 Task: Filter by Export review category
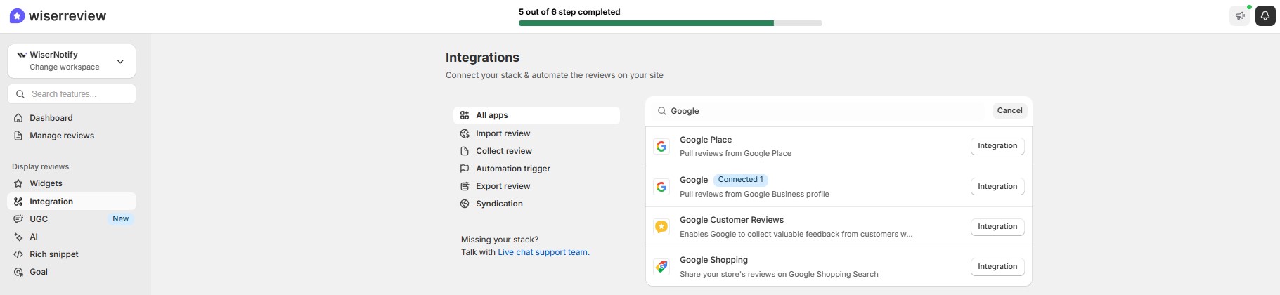click(x=536, y=186)
